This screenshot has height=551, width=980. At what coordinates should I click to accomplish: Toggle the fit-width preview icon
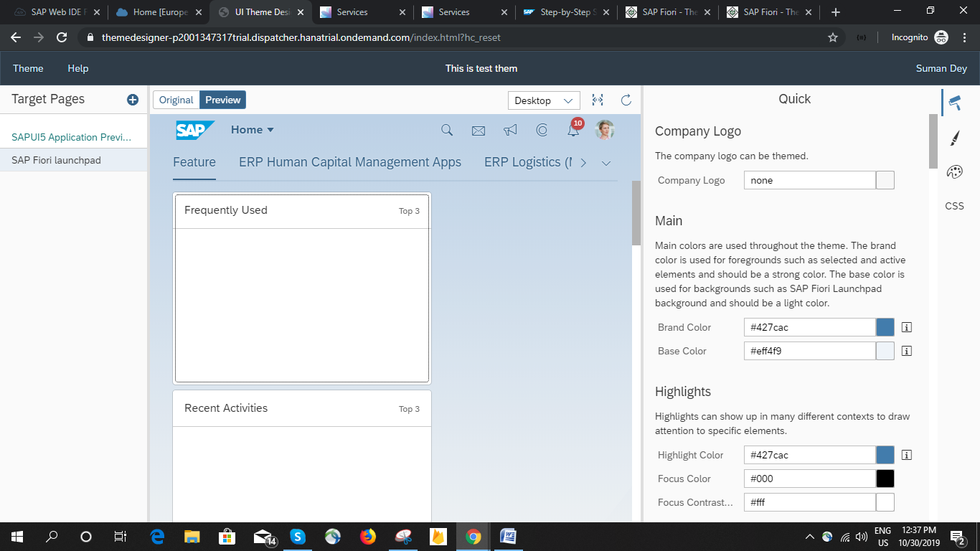(x=597, y=100)
